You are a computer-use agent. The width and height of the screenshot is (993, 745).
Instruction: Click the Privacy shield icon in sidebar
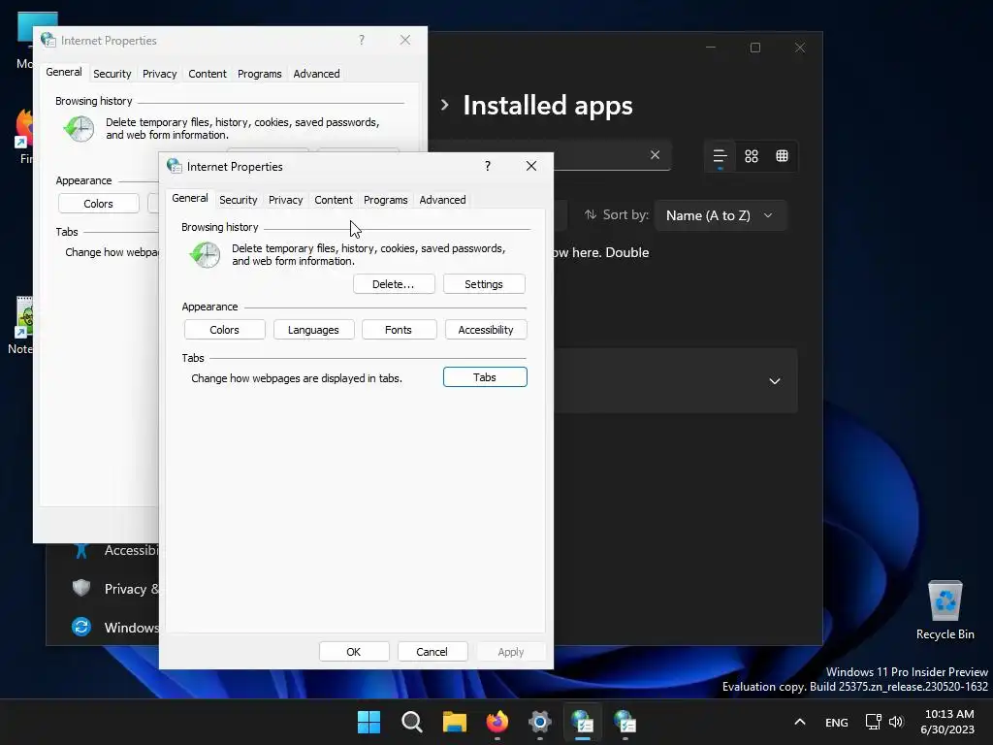point(81,588)
